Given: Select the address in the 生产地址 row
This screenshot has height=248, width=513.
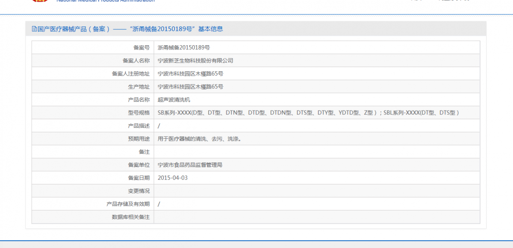Looking at the screenshot, I should click(191, 87).
